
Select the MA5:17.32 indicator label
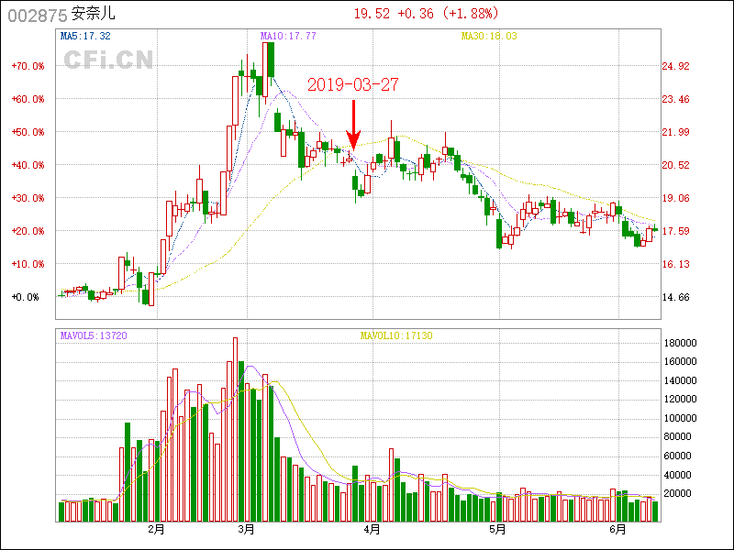(85, 36)
